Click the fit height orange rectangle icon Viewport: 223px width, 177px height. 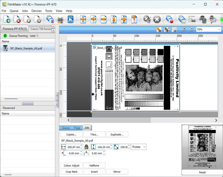click(x=114, y=19)
